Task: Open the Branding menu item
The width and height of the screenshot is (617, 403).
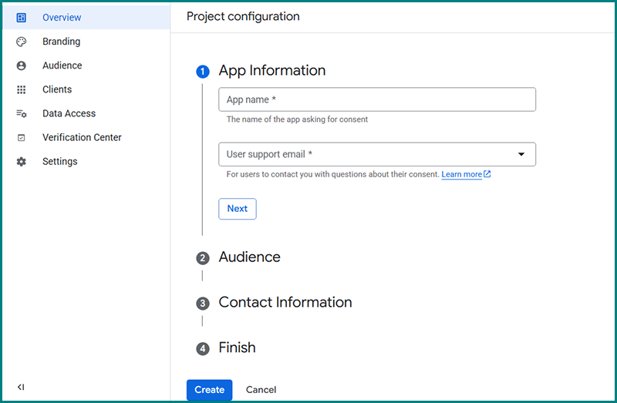Action: [61, 42]
